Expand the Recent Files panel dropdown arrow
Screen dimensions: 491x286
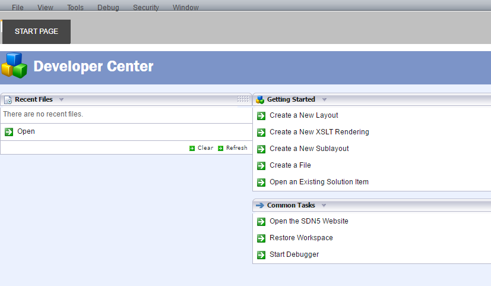(x=61, y=99)
